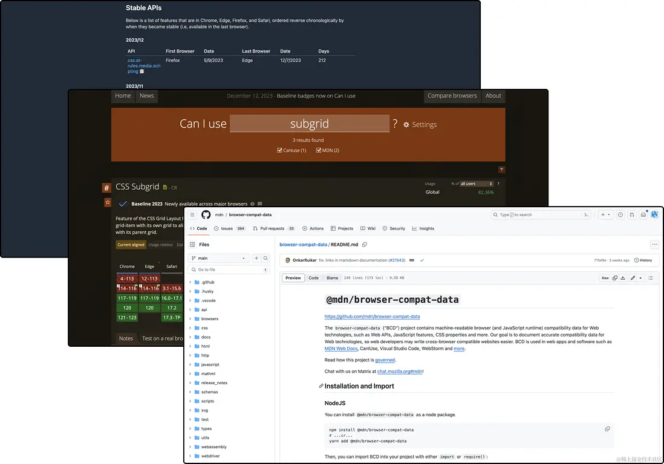Click the Raw file button
This screenshot has height=464, width=664.
coord(605,278)
